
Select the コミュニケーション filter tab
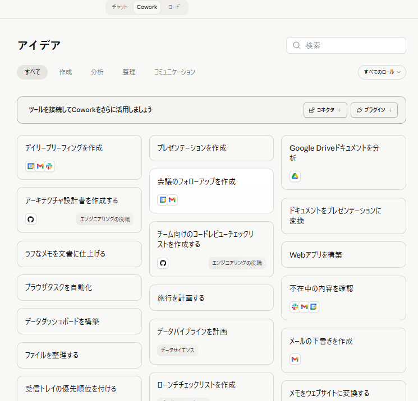[x=174, y=72]
